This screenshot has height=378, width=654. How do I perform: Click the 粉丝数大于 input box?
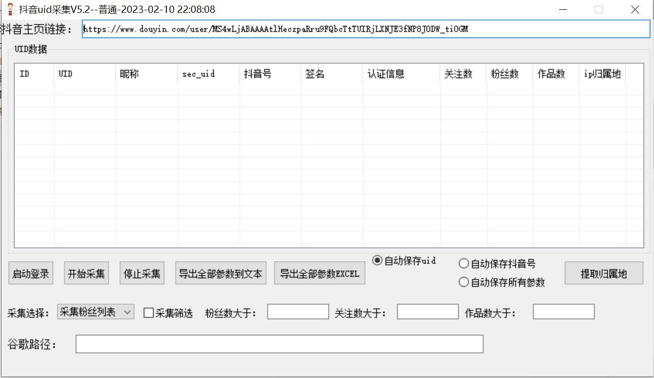[x=298, y=312]
